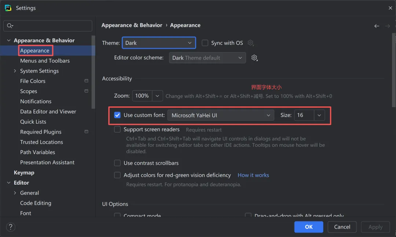Viewport: 396px width, 237px height.
Task: Open Font settings under Editor
Action: [x=26, y=213]
